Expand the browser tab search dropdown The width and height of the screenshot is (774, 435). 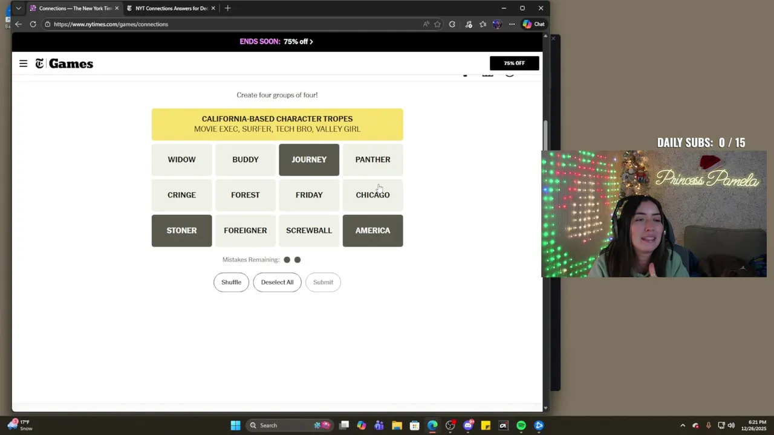tap(18, 8)
